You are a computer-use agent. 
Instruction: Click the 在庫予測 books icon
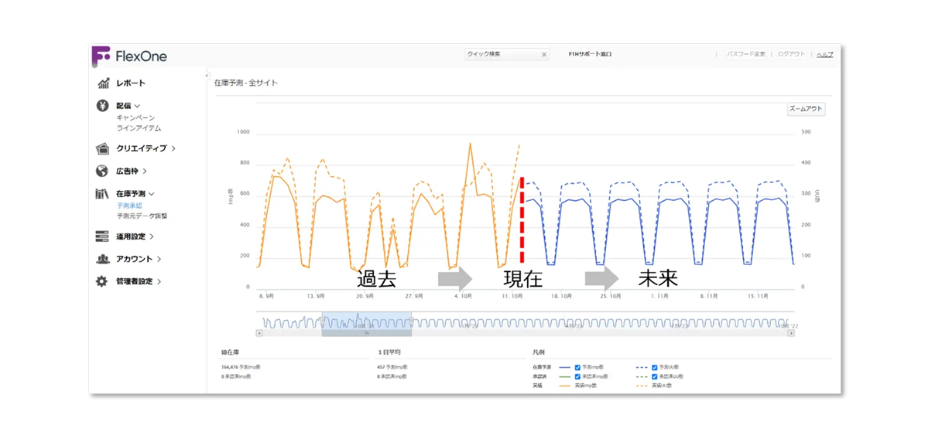102,194
